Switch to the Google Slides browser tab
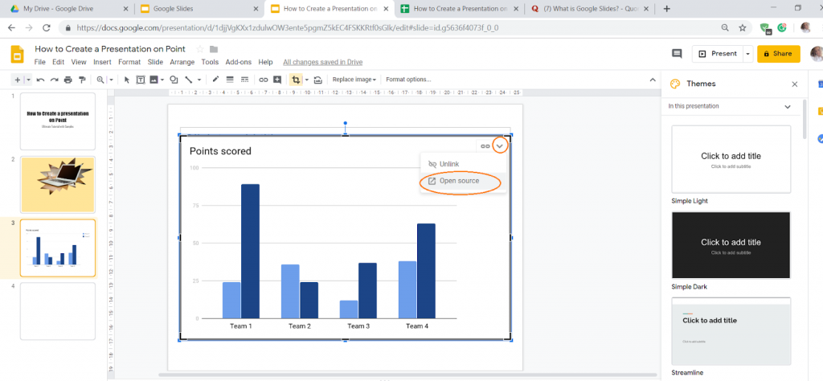This screenshot has width=823, height=381. click(x=196, y=9)
